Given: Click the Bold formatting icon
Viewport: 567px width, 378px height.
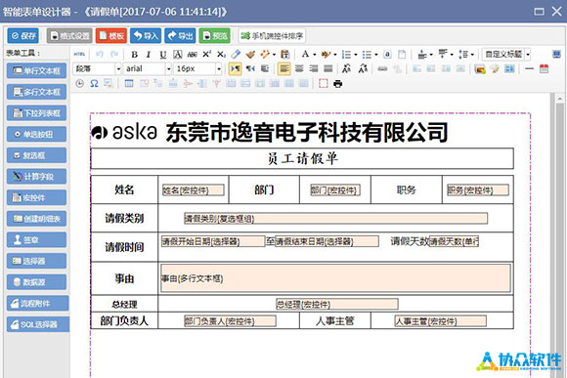Looking at the screenshot, I should pos(134,55).
